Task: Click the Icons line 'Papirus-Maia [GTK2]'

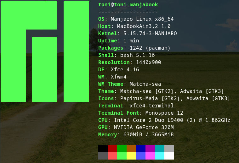Action: [150, 99]
